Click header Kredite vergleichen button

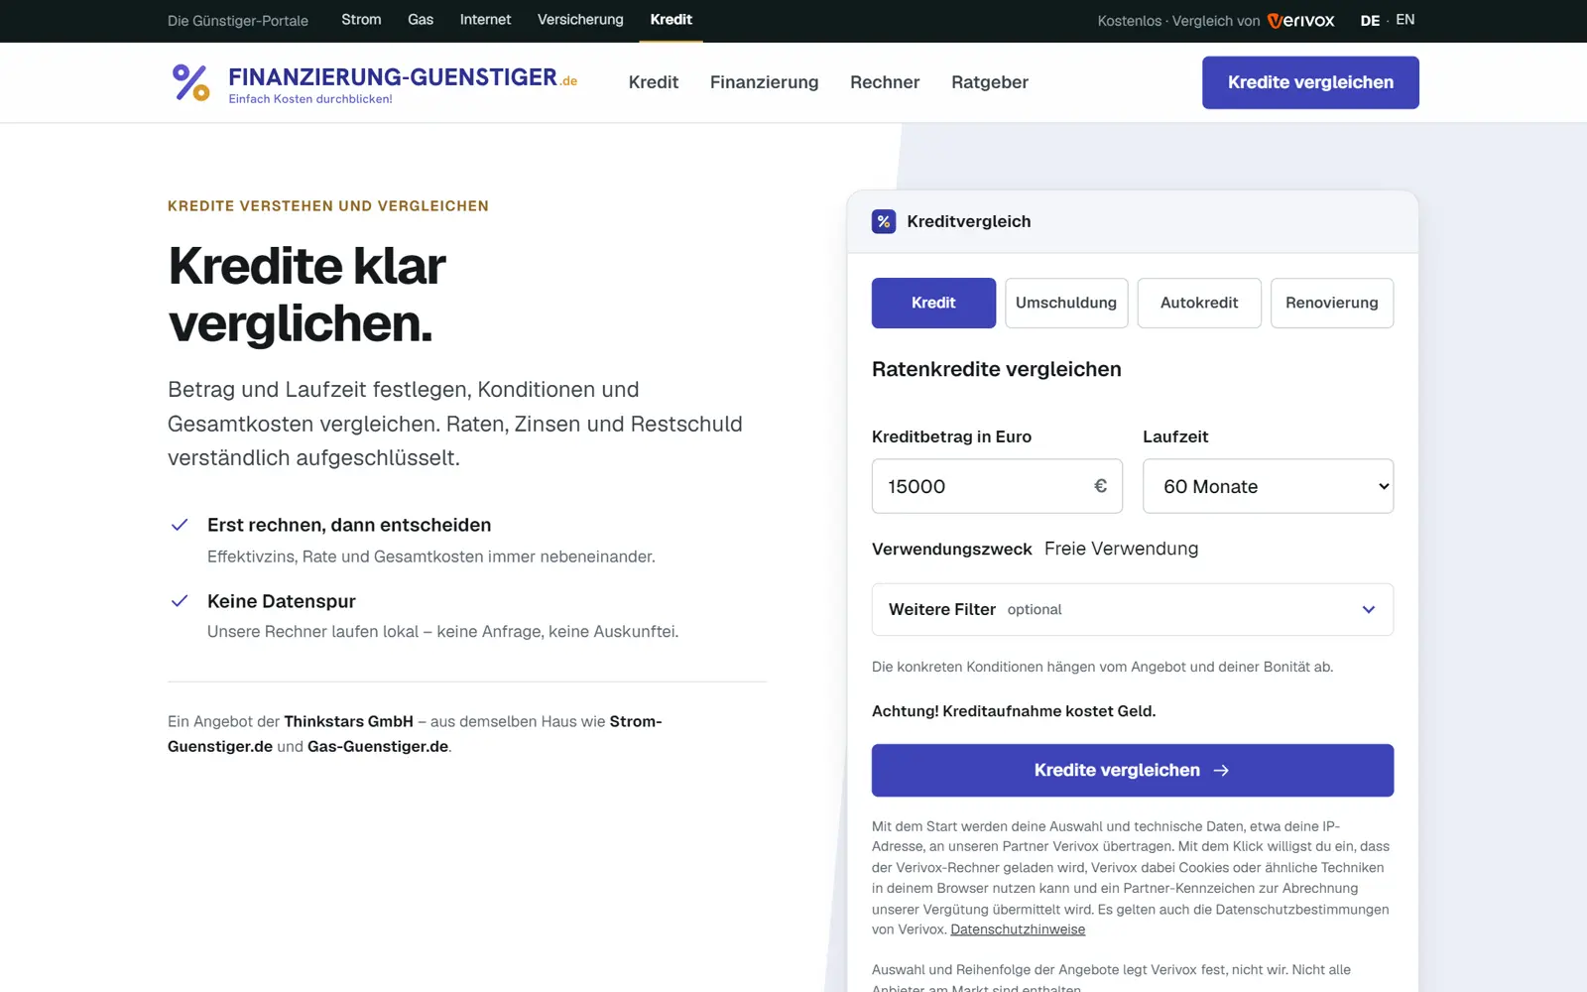(x=1310, y=82)
